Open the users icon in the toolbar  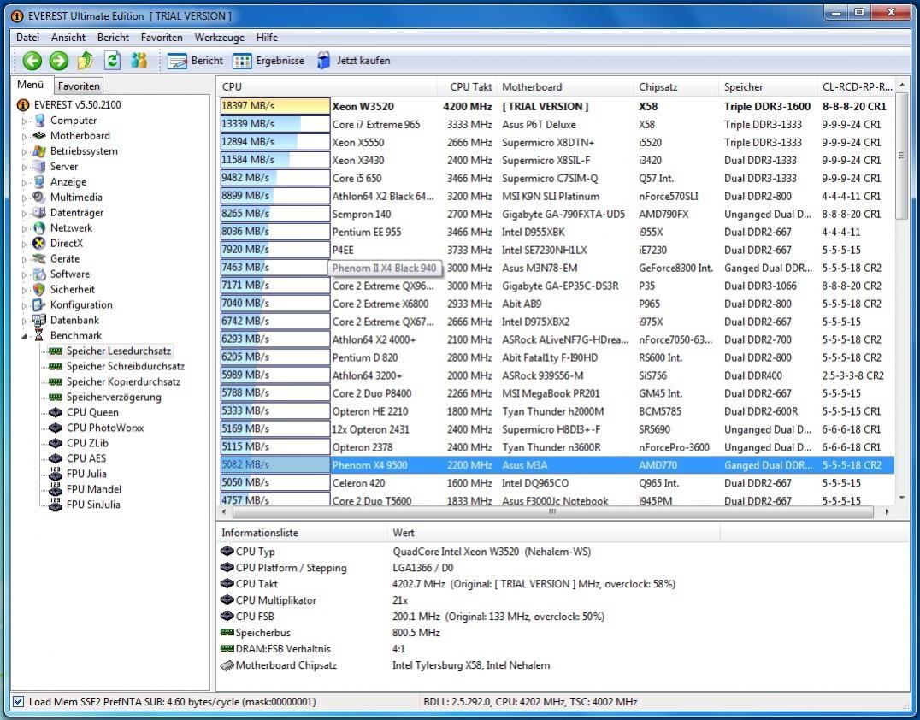(x=139, y=61)
